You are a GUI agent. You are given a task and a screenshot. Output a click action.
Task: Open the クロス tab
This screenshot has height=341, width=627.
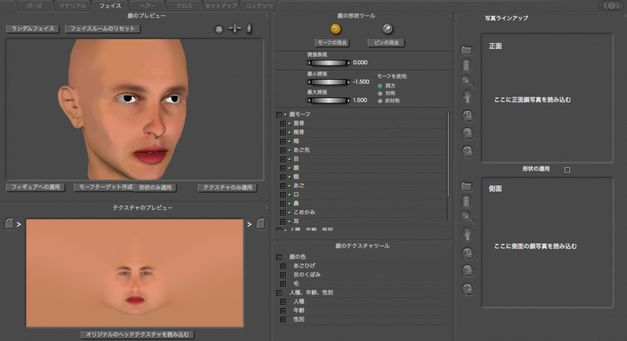[184, 6]
